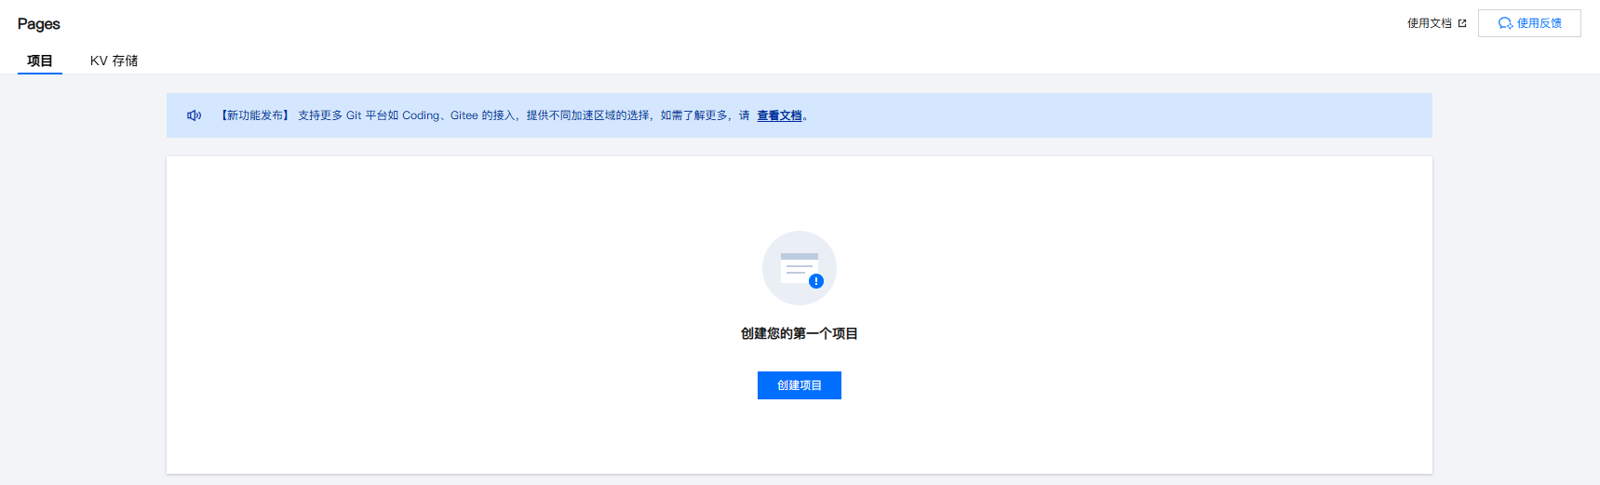
Task: Open the KV 存储 tab
Action: pos(114,61)
